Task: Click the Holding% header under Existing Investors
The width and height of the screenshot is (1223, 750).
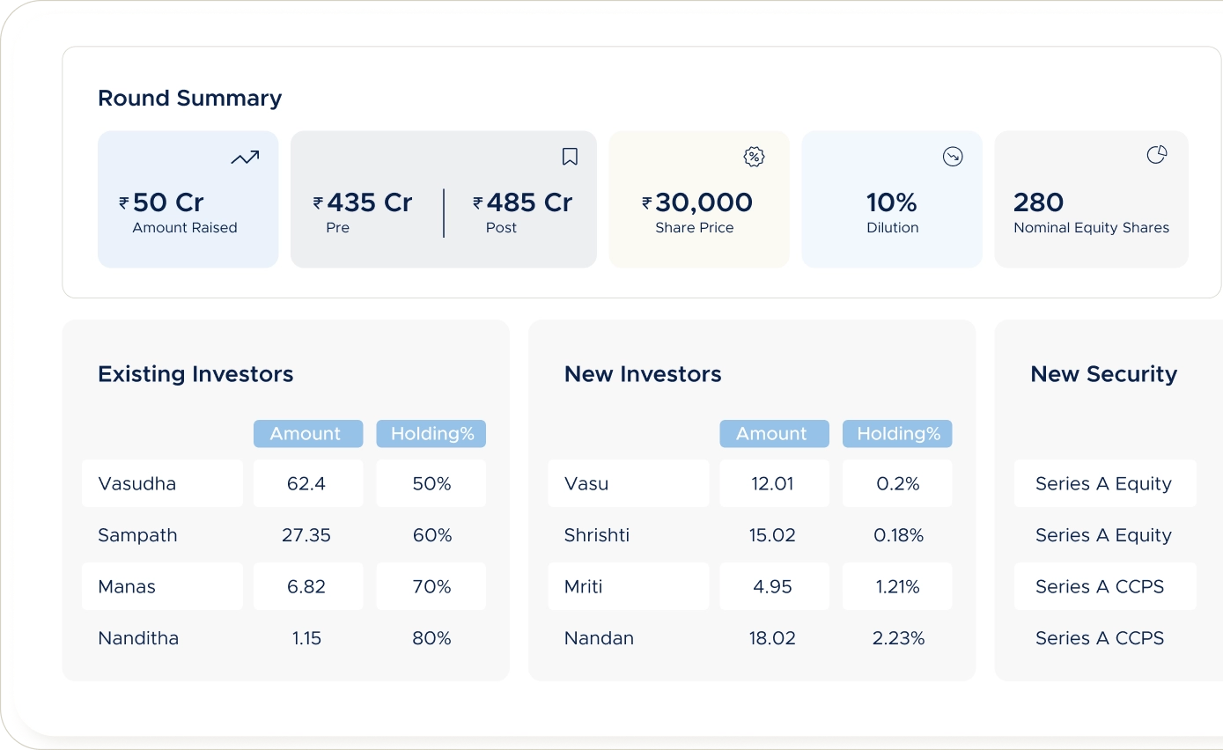Action: pyautogui.click(x=431, y=434)
